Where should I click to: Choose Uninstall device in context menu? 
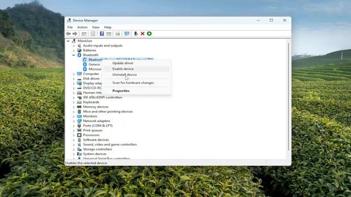(137, 74)
